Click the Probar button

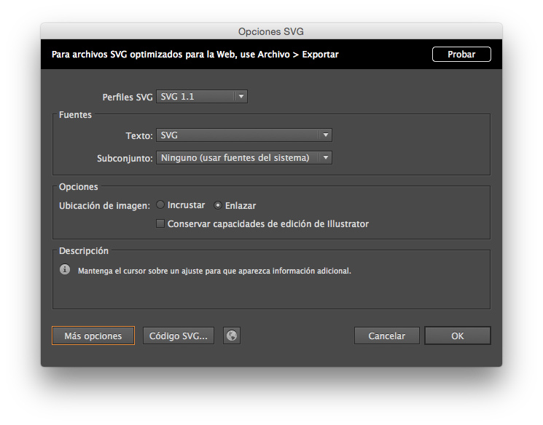[461, 55]
